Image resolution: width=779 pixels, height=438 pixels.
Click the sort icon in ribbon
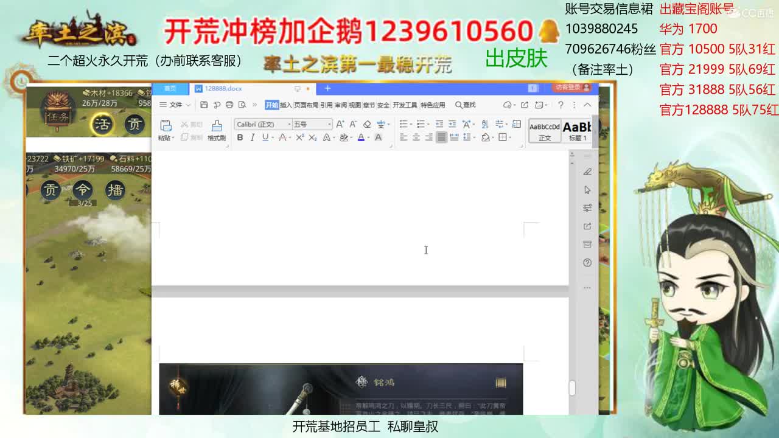click(485, 124)
